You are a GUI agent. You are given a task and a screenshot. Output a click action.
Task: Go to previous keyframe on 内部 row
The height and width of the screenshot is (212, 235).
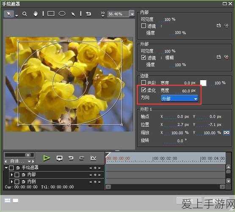(90, 175)
